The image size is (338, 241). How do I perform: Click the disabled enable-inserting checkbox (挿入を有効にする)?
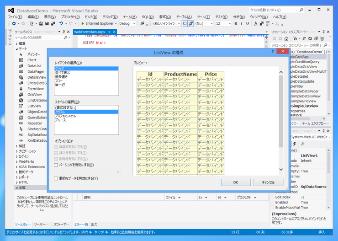pos(56,153)
